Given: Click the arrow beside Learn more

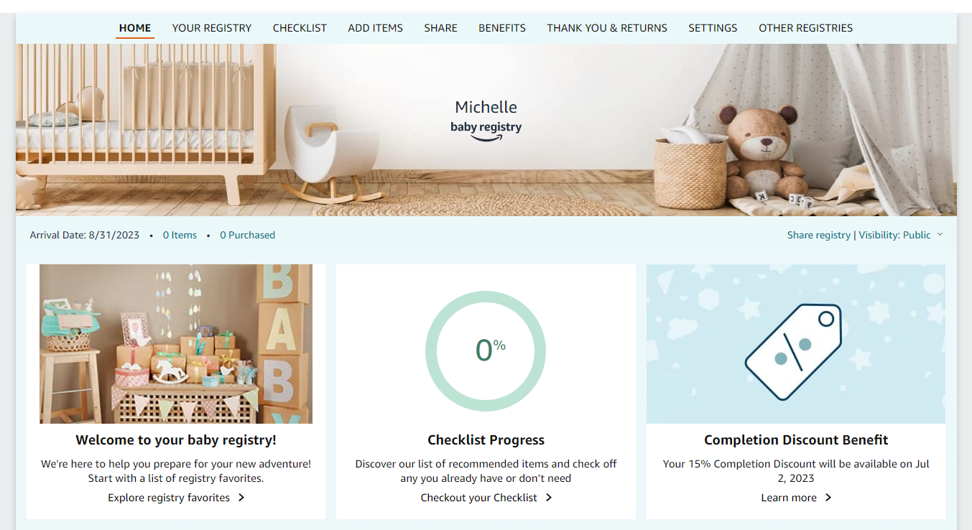Looking at the screenshot, I should coord(828,498).
